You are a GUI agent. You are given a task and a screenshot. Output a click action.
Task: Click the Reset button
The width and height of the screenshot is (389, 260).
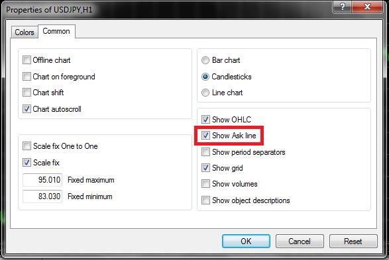(x=353, y=241)
